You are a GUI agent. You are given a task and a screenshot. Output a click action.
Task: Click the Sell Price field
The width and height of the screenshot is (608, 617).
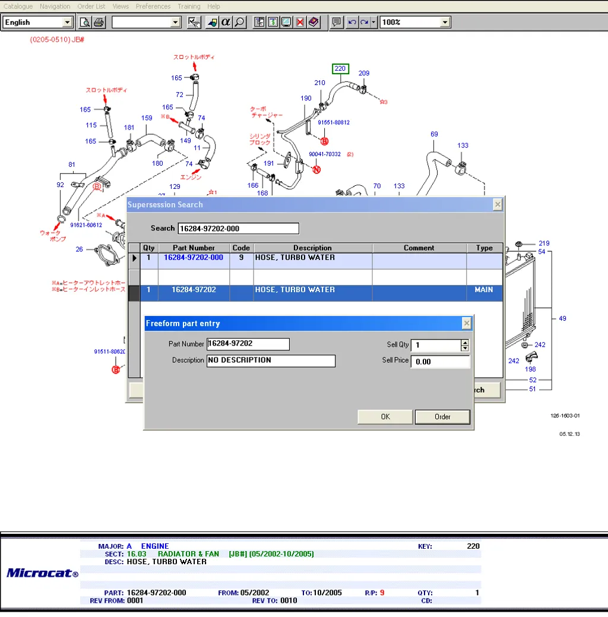pos(440,362)
